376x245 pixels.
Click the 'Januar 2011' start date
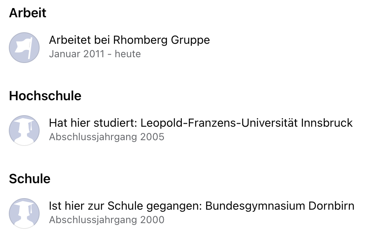pos(77,54)
